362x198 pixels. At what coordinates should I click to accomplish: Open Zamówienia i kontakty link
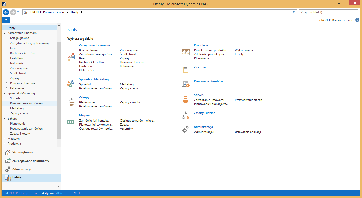[x=94, y=121]
